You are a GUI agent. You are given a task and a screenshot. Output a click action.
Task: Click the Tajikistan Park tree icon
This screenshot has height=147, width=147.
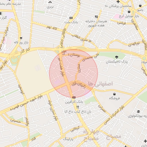click(117, 57)
